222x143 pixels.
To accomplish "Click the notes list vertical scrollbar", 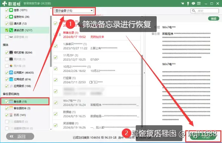I will point(142,91).
